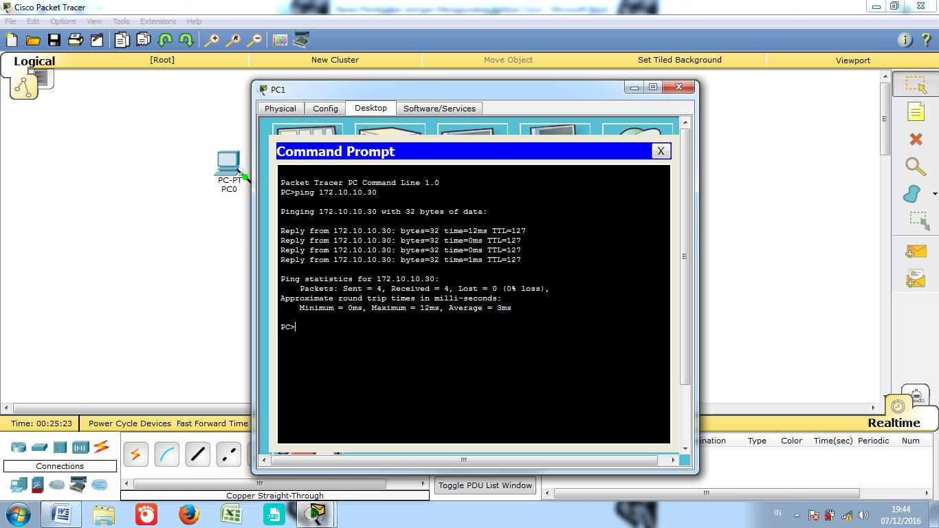Select the Routers device category
Viewport: 939px width, 528px height.
tap(19, 448)
